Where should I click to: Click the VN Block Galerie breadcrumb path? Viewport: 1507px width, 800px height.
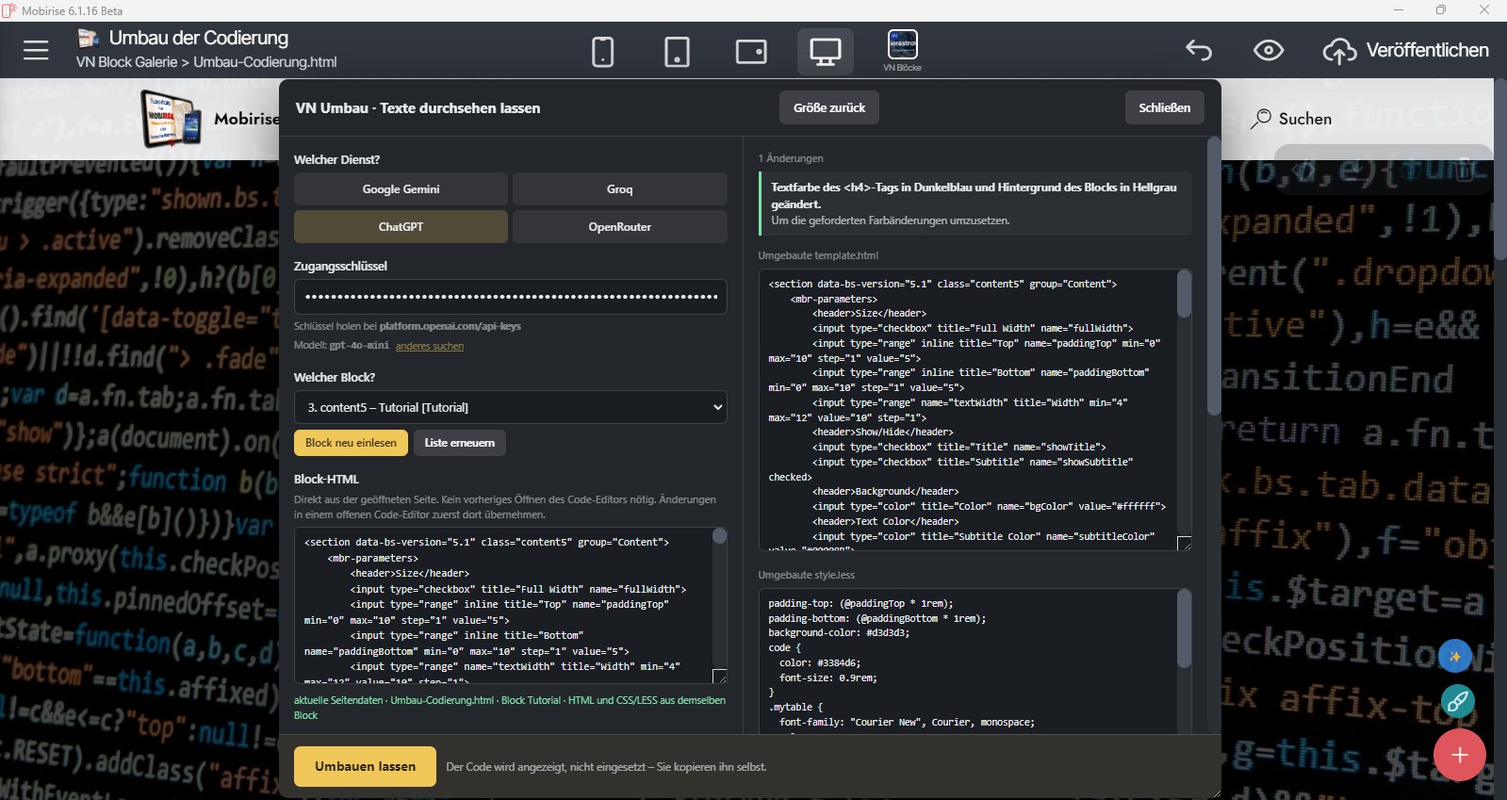point(206,62)
